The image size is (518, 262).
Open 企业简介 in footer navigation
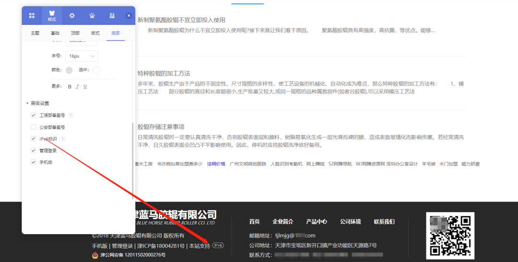[283, 222]
